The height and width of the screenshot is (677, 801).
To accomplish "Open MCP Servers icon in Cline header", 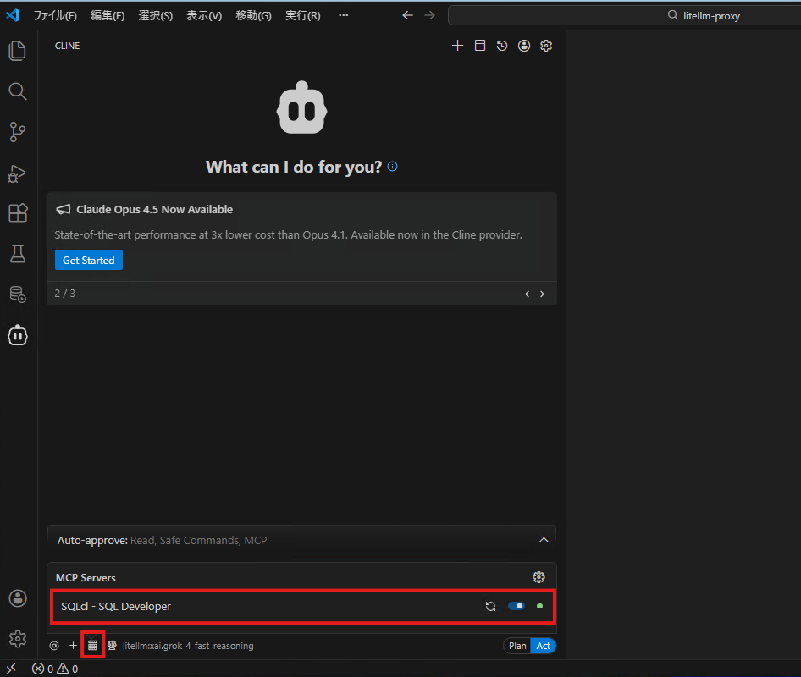I will pyautogui.click(x=480, y=46).
